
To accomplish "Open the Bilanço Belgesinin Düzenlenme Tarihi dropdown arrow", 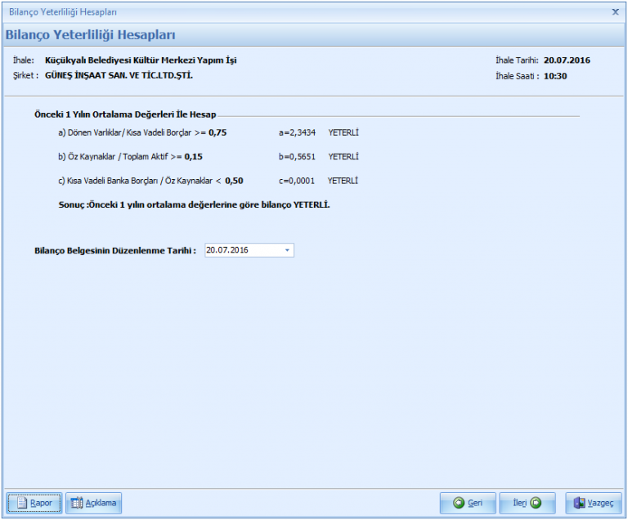I will click(x=287, y=250).
